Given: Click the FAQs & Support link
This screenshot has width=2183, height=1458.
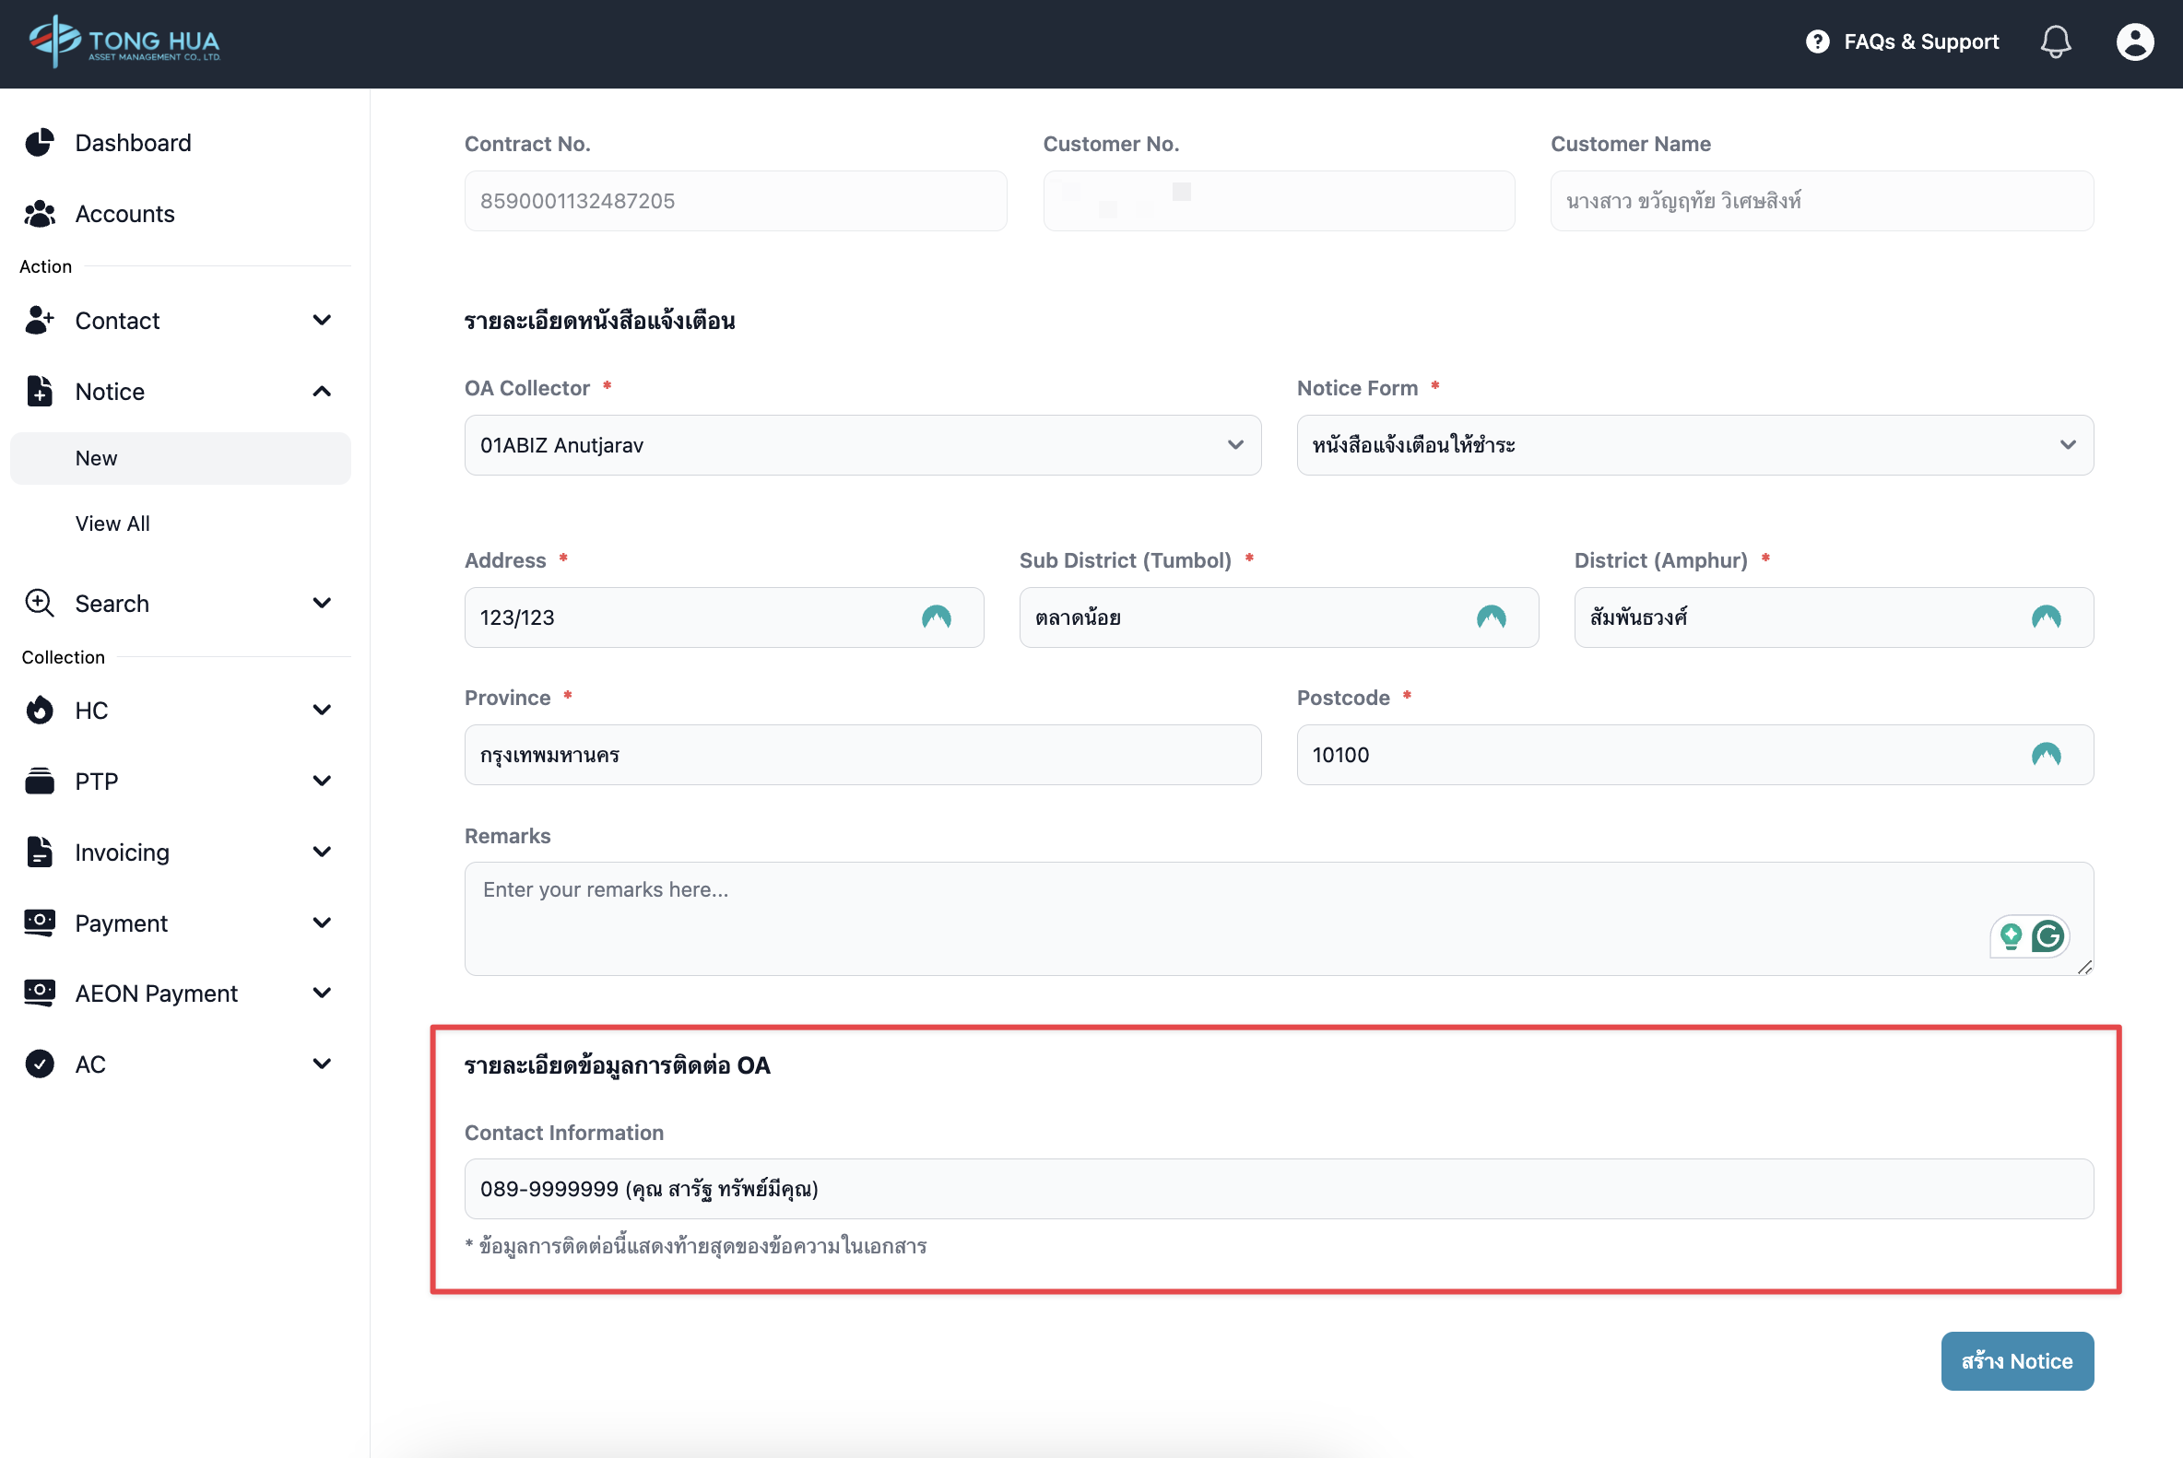Looking at the screenshot, I should (1919, 41).
